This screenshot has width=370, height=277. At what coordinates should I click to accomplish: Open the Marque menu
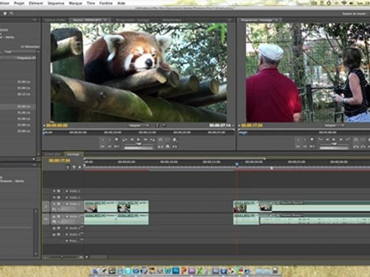[75, 3]
